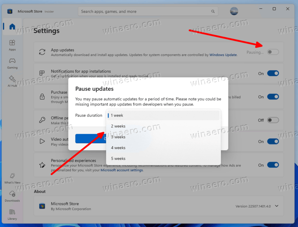Click the Purchase sign-in lock icon
This screenshot has height=227, width=298.
pyautogui.click(x=42, y=96)
